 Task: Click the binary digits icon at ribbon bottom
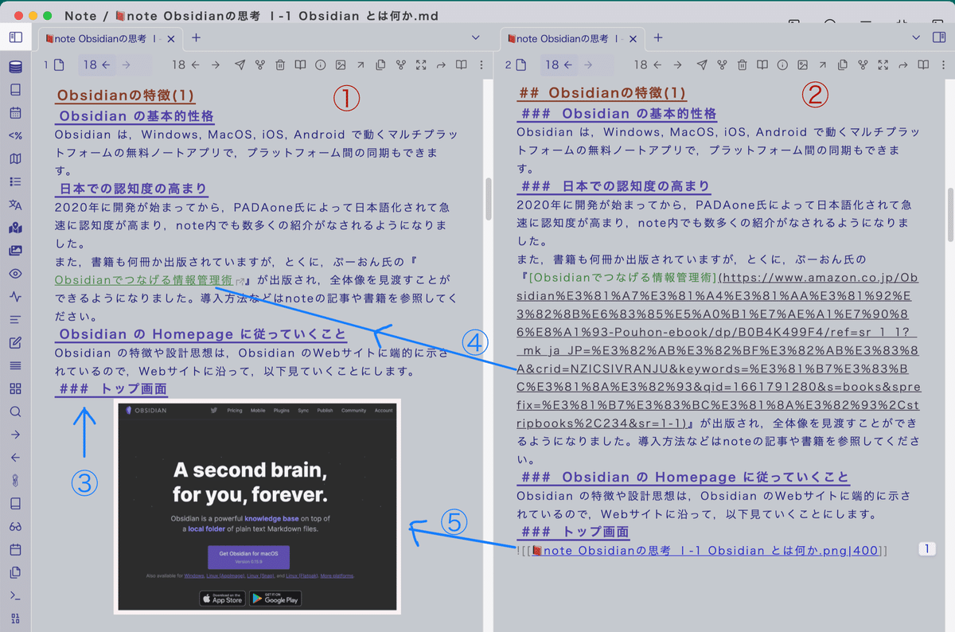point(15,618)
